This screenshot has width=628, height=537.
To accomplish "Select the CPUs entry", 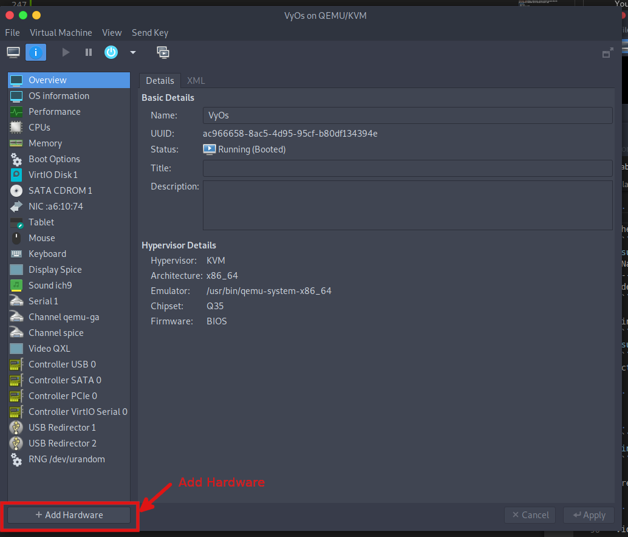I will click(x=69, y=128).
